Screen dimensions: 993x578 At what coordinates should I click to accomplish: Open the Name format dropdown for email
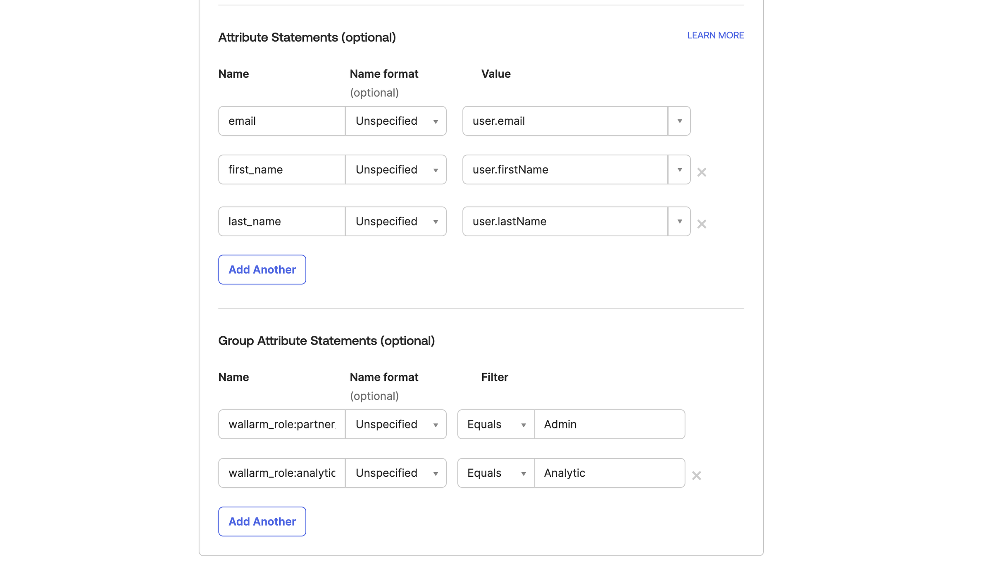click(435, 121)
